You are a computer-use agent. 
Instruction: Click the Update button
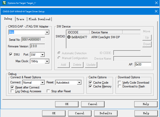click(91, 65)
